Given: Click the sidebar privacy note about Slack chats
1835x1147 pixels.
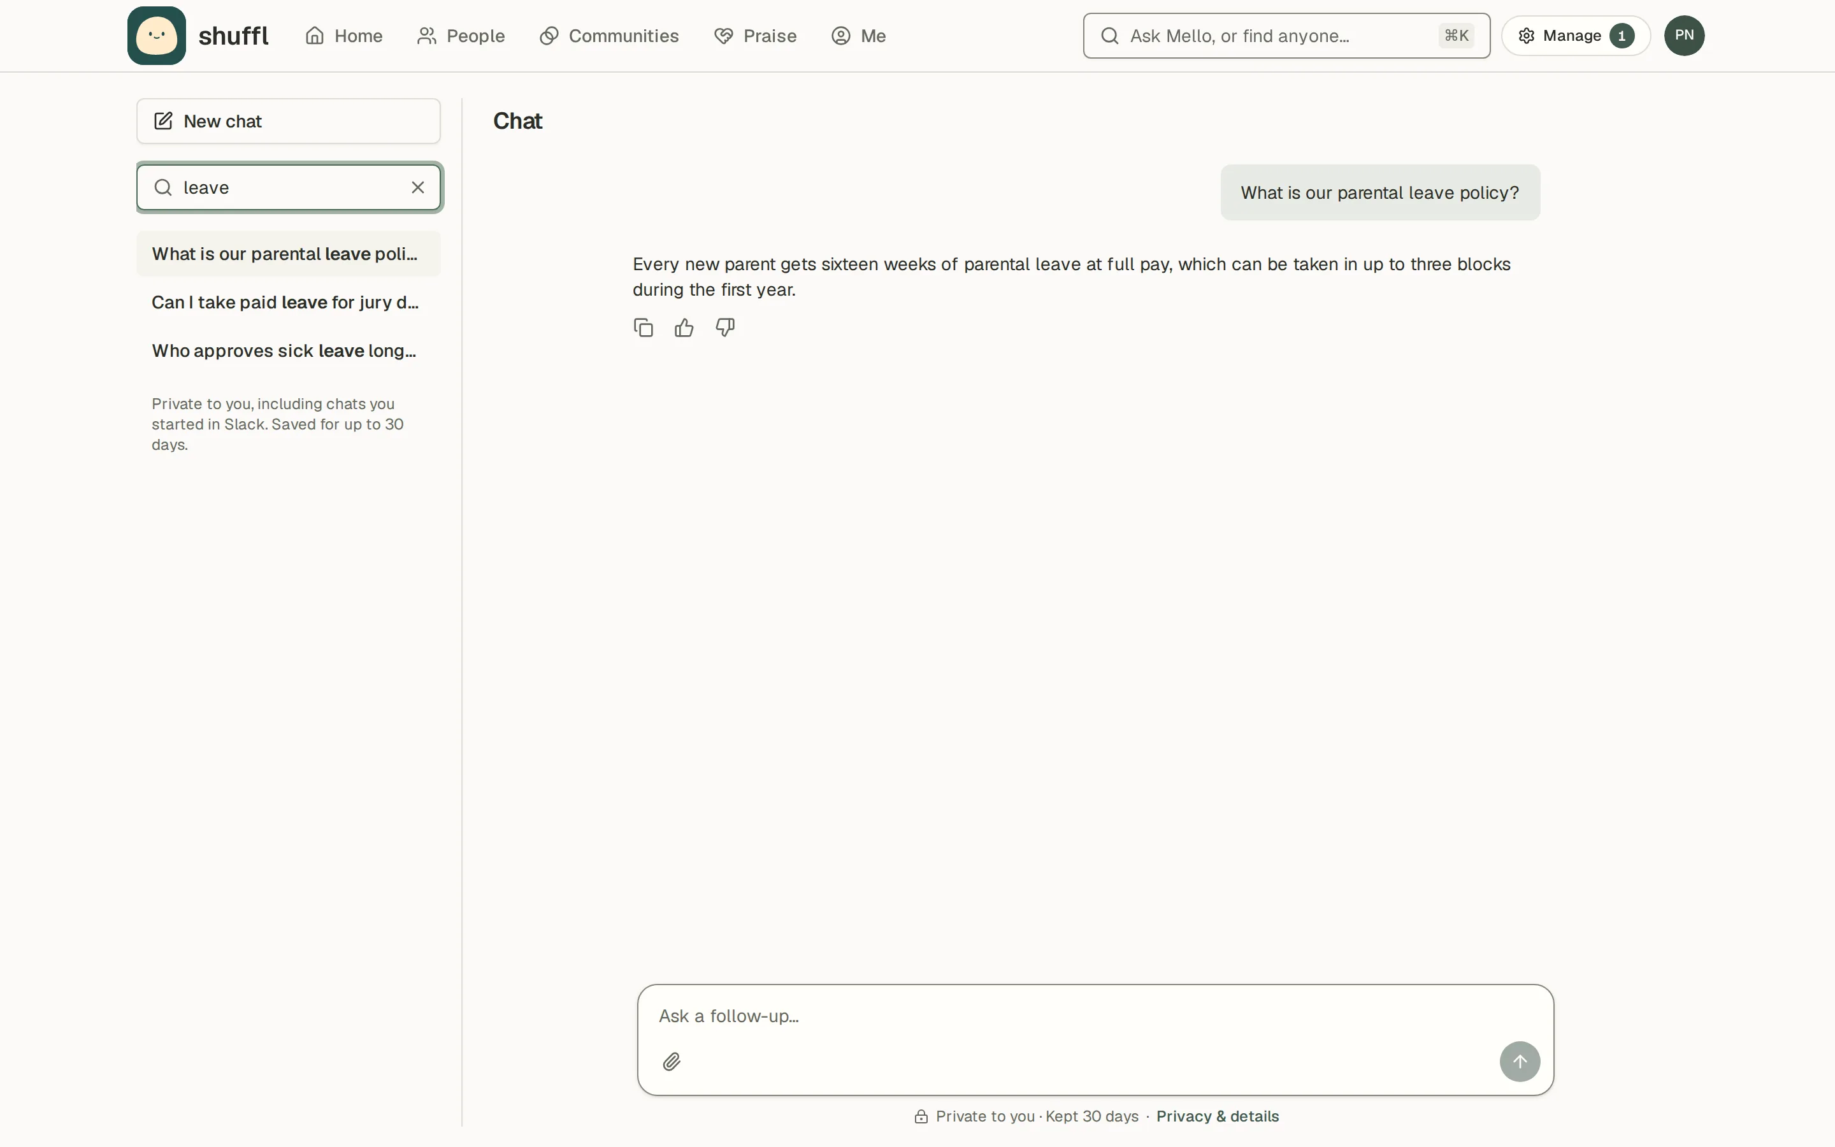Looking at the screenshot, I should tap(278, 424).
